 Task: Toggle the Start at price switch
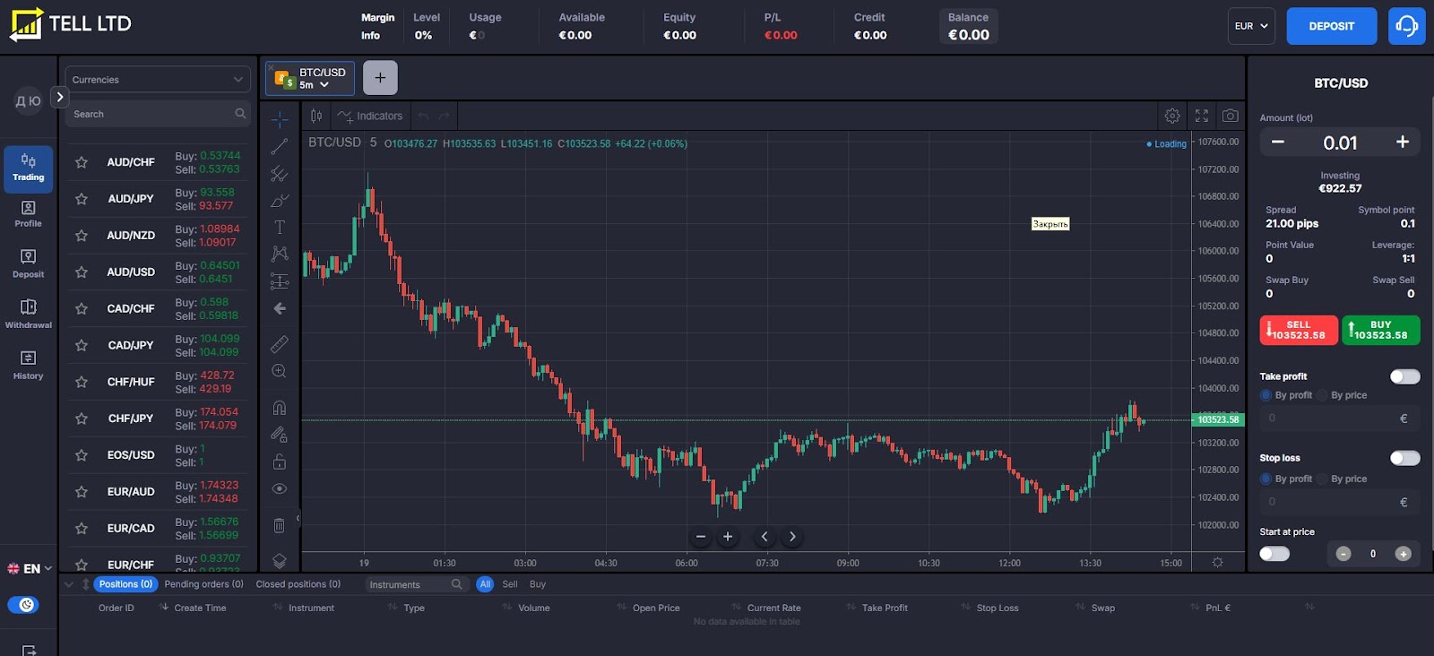click(1274, 554)
